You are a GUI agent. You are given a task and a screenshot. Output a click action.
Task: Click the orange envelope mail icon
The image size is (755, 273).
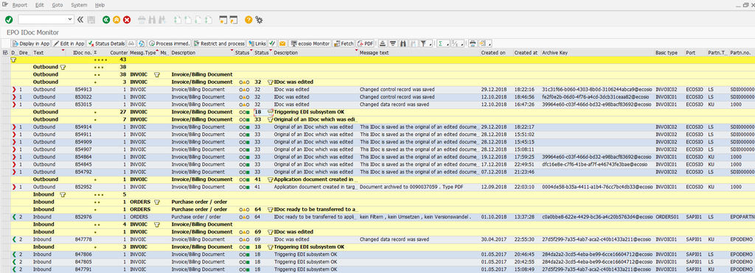pos(282,43)
